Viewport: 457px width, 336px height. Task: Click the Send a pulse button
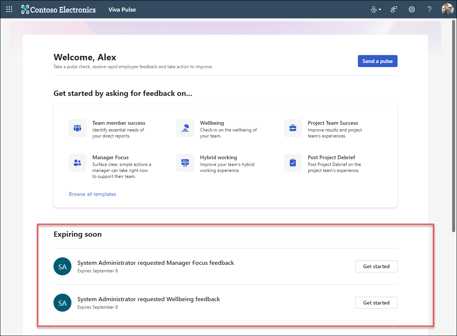coord(378,61)
